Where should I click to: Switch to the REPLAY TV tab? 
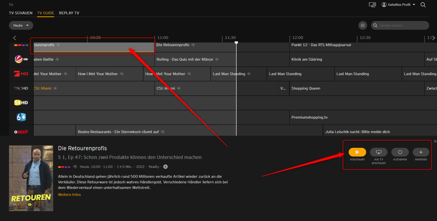[x=69, y=13]
